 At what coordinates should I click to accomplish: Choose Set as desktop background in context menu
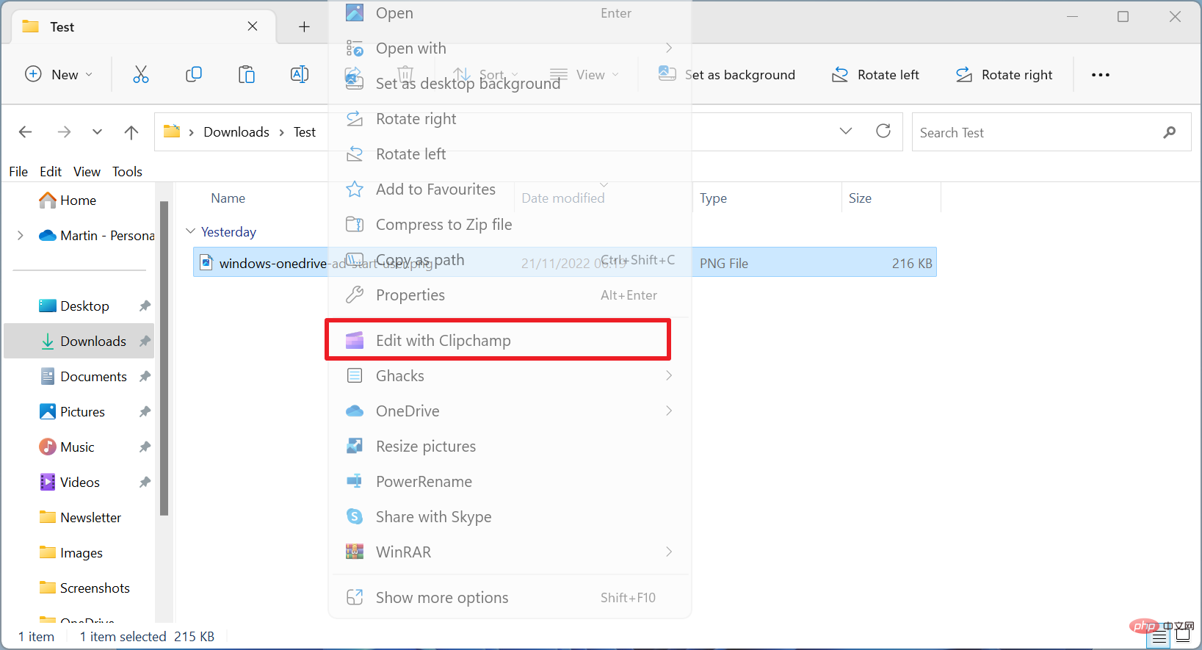pyautogui.click(x=510, y=84)
